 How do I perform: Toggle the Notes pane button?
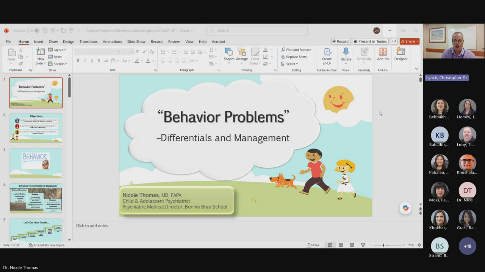(313, 245)
